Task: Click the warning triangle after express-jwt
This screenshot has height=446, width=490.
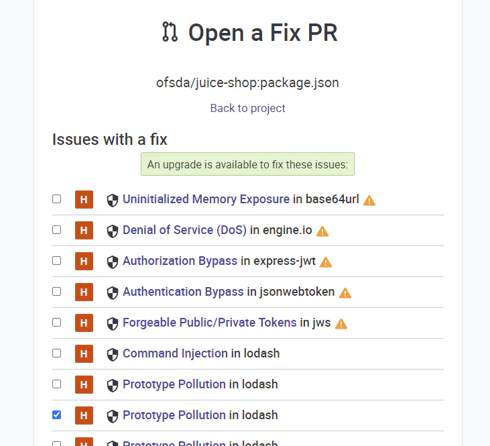Action: [326, 262]
